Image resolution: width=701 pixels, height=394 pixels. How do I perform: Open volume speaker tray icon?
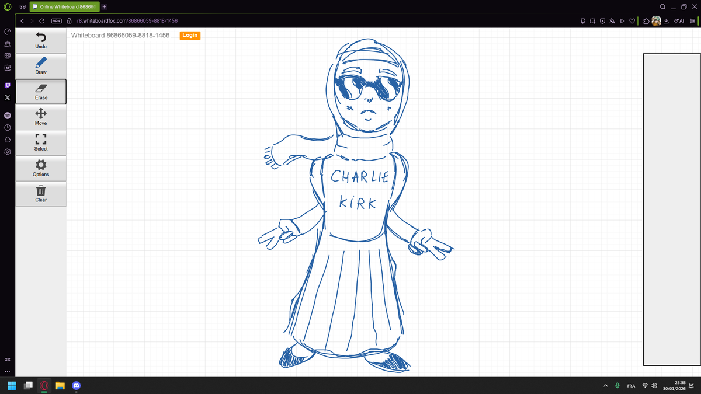pos(654,386)
